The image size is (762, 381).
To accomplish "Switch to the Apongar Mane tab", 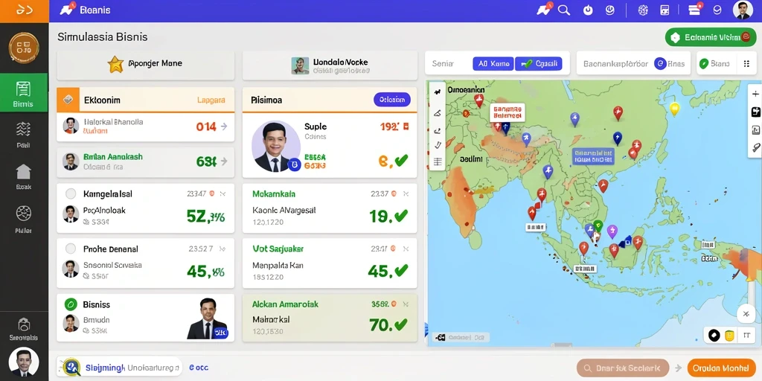I will (145, 65).
